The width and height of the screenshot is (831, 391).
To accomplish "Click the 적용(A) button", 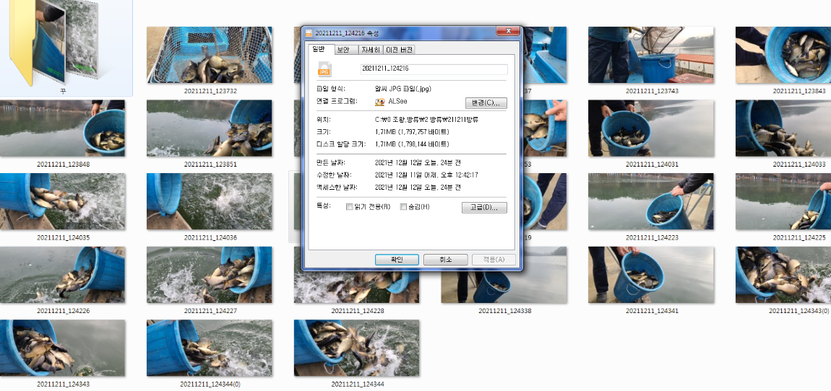I will pos(494,260).
